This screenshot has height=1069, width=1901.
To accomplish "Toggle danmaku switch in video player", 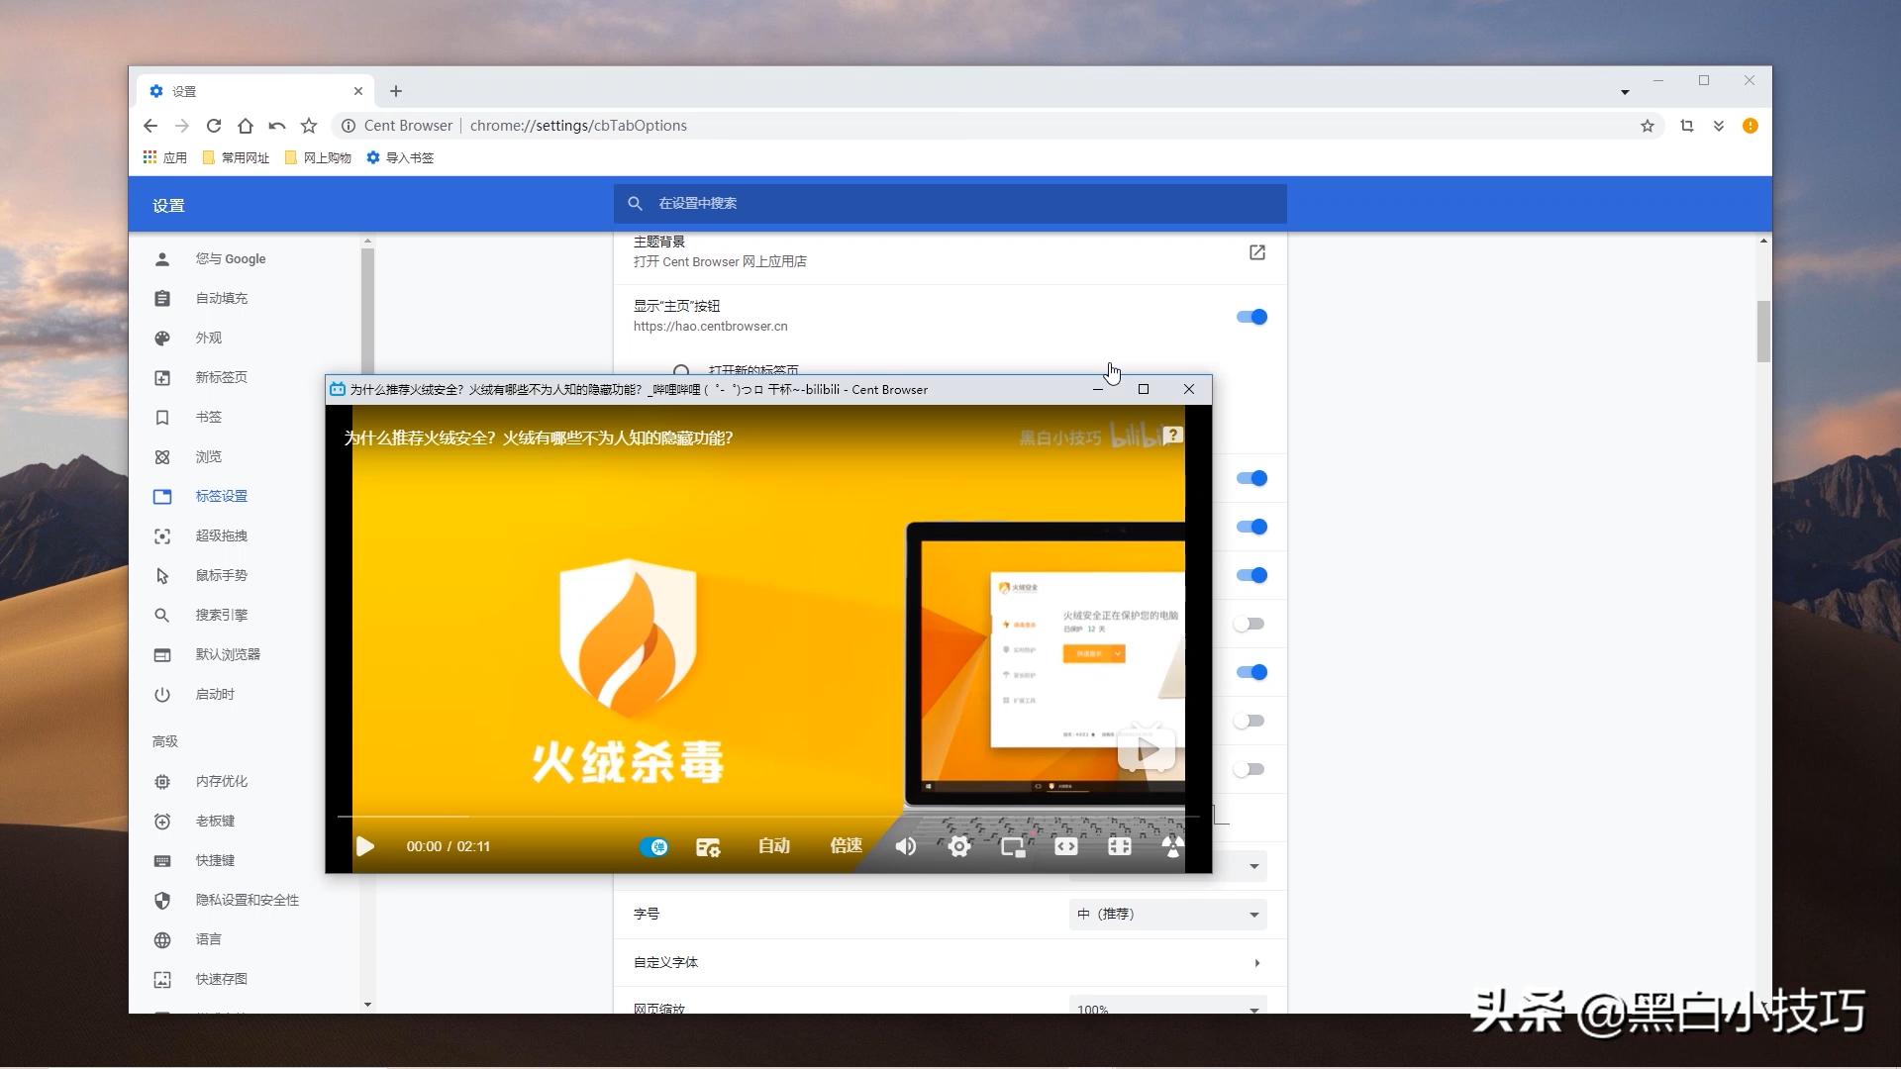I will click(653, 847).
